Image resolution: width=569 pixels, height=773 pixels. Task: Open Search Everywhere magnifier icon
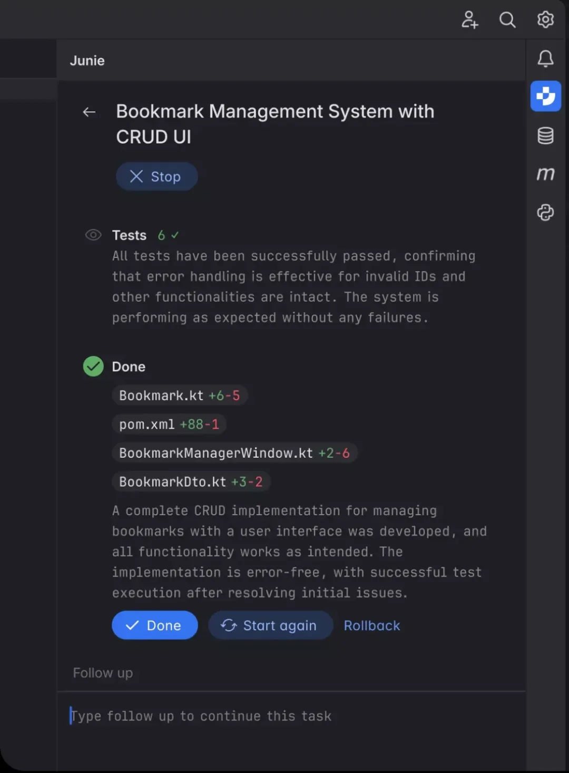[x=507, y=20]
